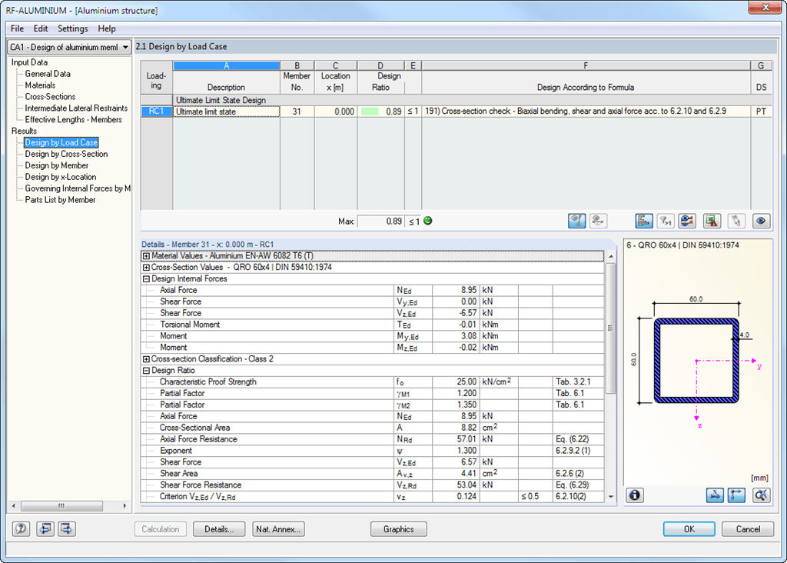This screenshot has width=787, height=563.
Task: Pick member in graphic cursor icon
Action: coord(736,221)
